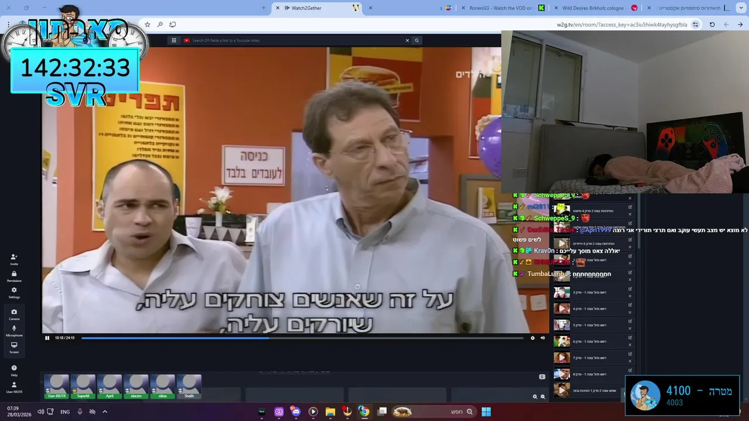Open room Permissions lock icon
This screenshot has height=421, width=749.
[x=14, y=276]
